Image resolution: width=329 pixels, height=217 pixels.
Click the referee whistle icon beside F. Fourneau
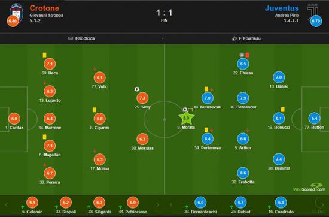pos(234,38)
